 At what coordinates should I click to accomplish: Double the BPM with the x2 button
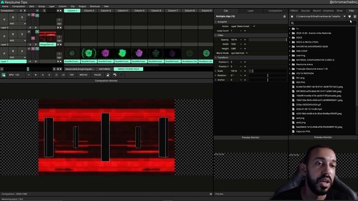tap(63, 75)
